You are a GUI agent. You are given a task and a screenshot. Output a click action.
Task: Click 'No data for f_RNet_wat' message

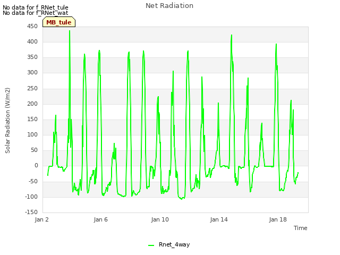point(36,13)
